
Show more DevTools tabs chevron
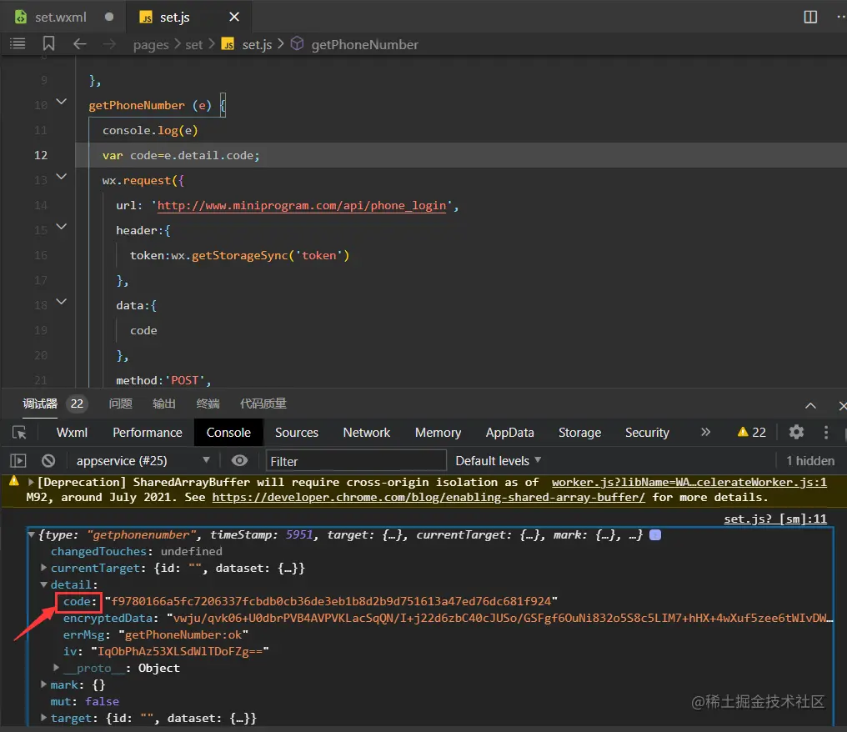pyautogui.click(x=705, y=432)
